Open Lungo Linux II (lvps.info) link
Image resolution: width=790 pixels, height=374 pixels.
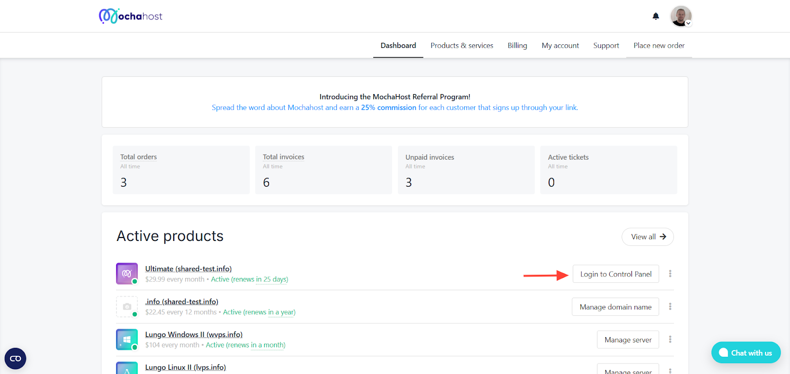click(185, 368)
